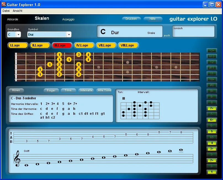Open the Datei menu

click(x=6, y=10)
